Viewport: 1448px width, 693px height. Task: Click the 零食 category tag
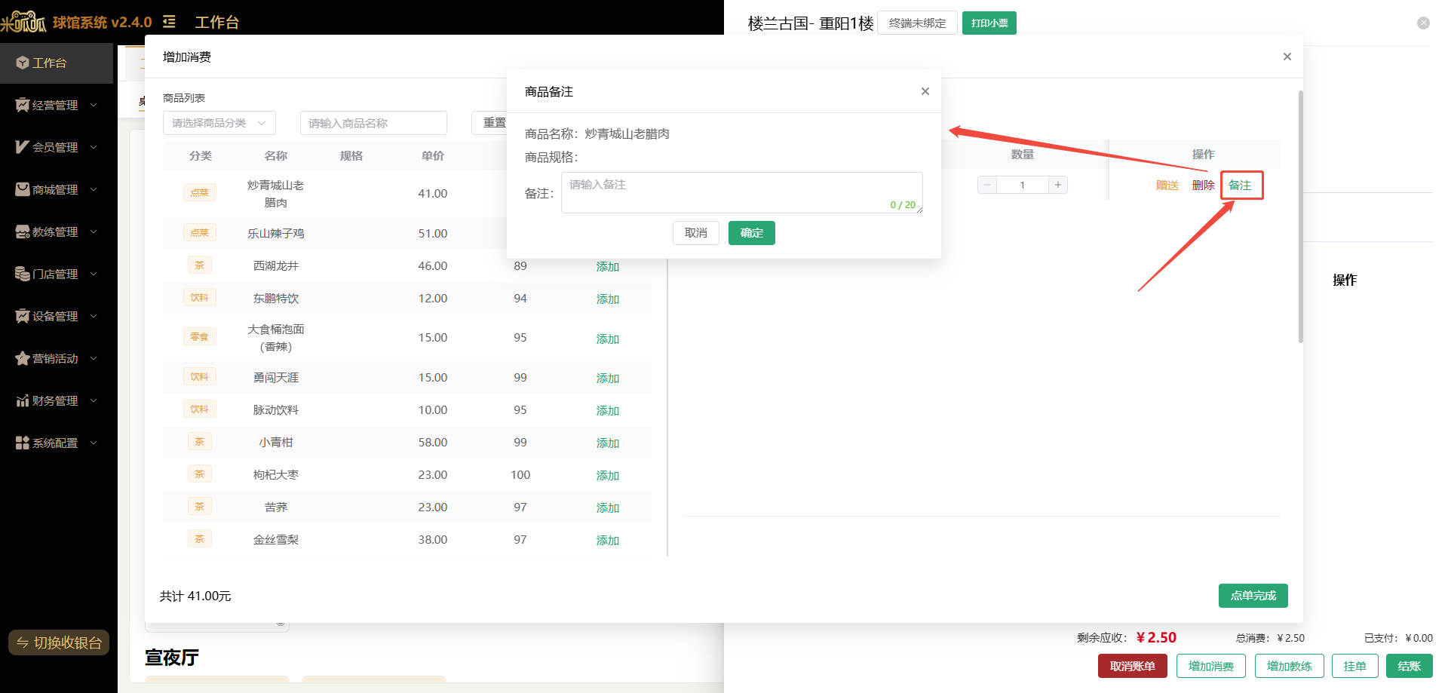(200, 336)
